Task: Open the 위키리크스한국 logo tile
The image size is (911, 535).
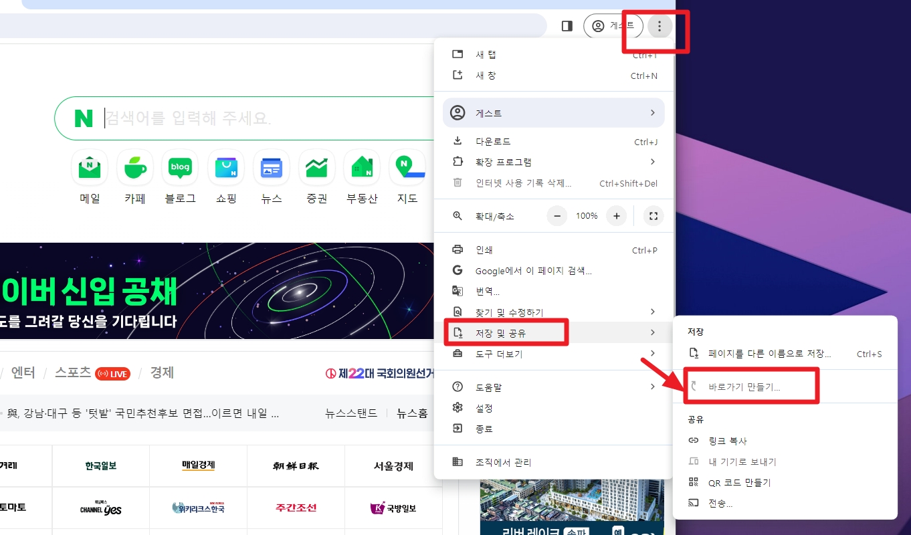Action: [x=199, y=508]
